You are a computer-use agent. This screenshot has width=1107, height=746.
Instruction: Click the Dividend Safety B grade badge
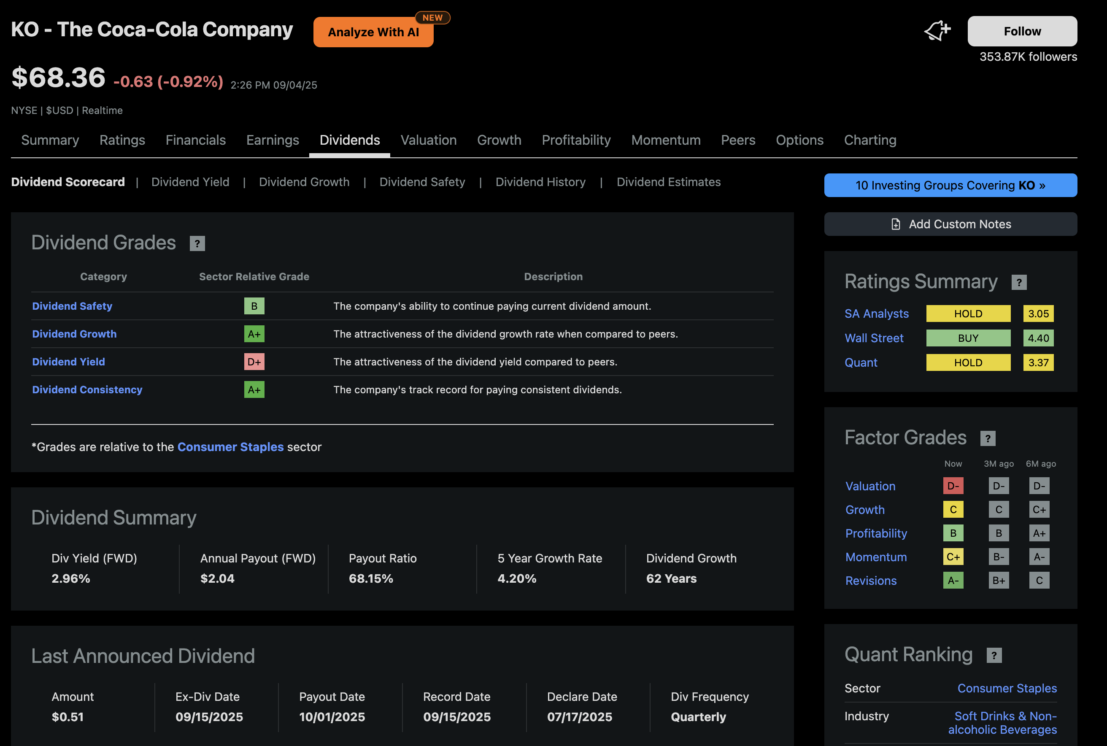[x=254, y=306]
